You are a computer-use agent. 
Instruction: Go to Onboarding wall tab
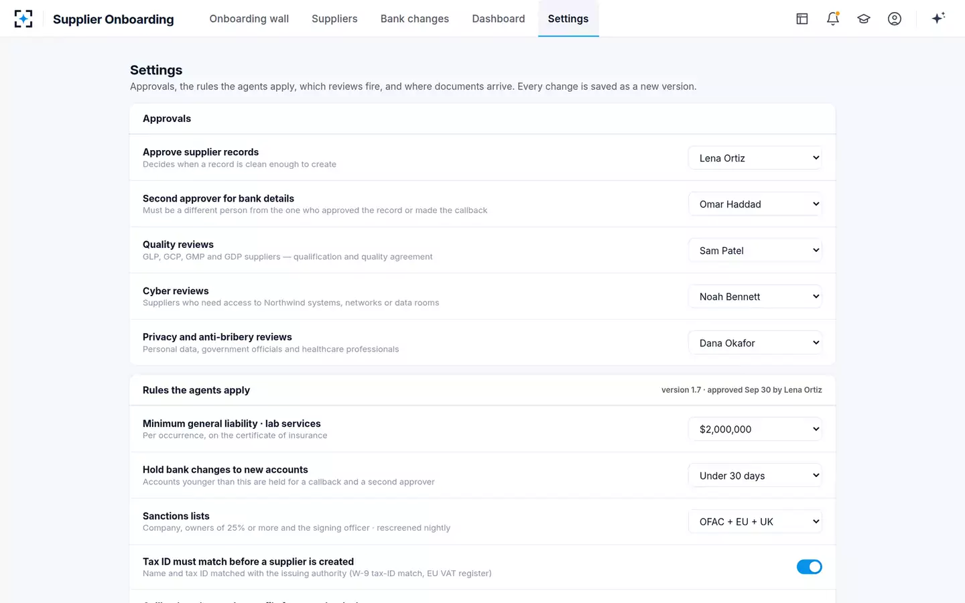click(x=249, y=19)
